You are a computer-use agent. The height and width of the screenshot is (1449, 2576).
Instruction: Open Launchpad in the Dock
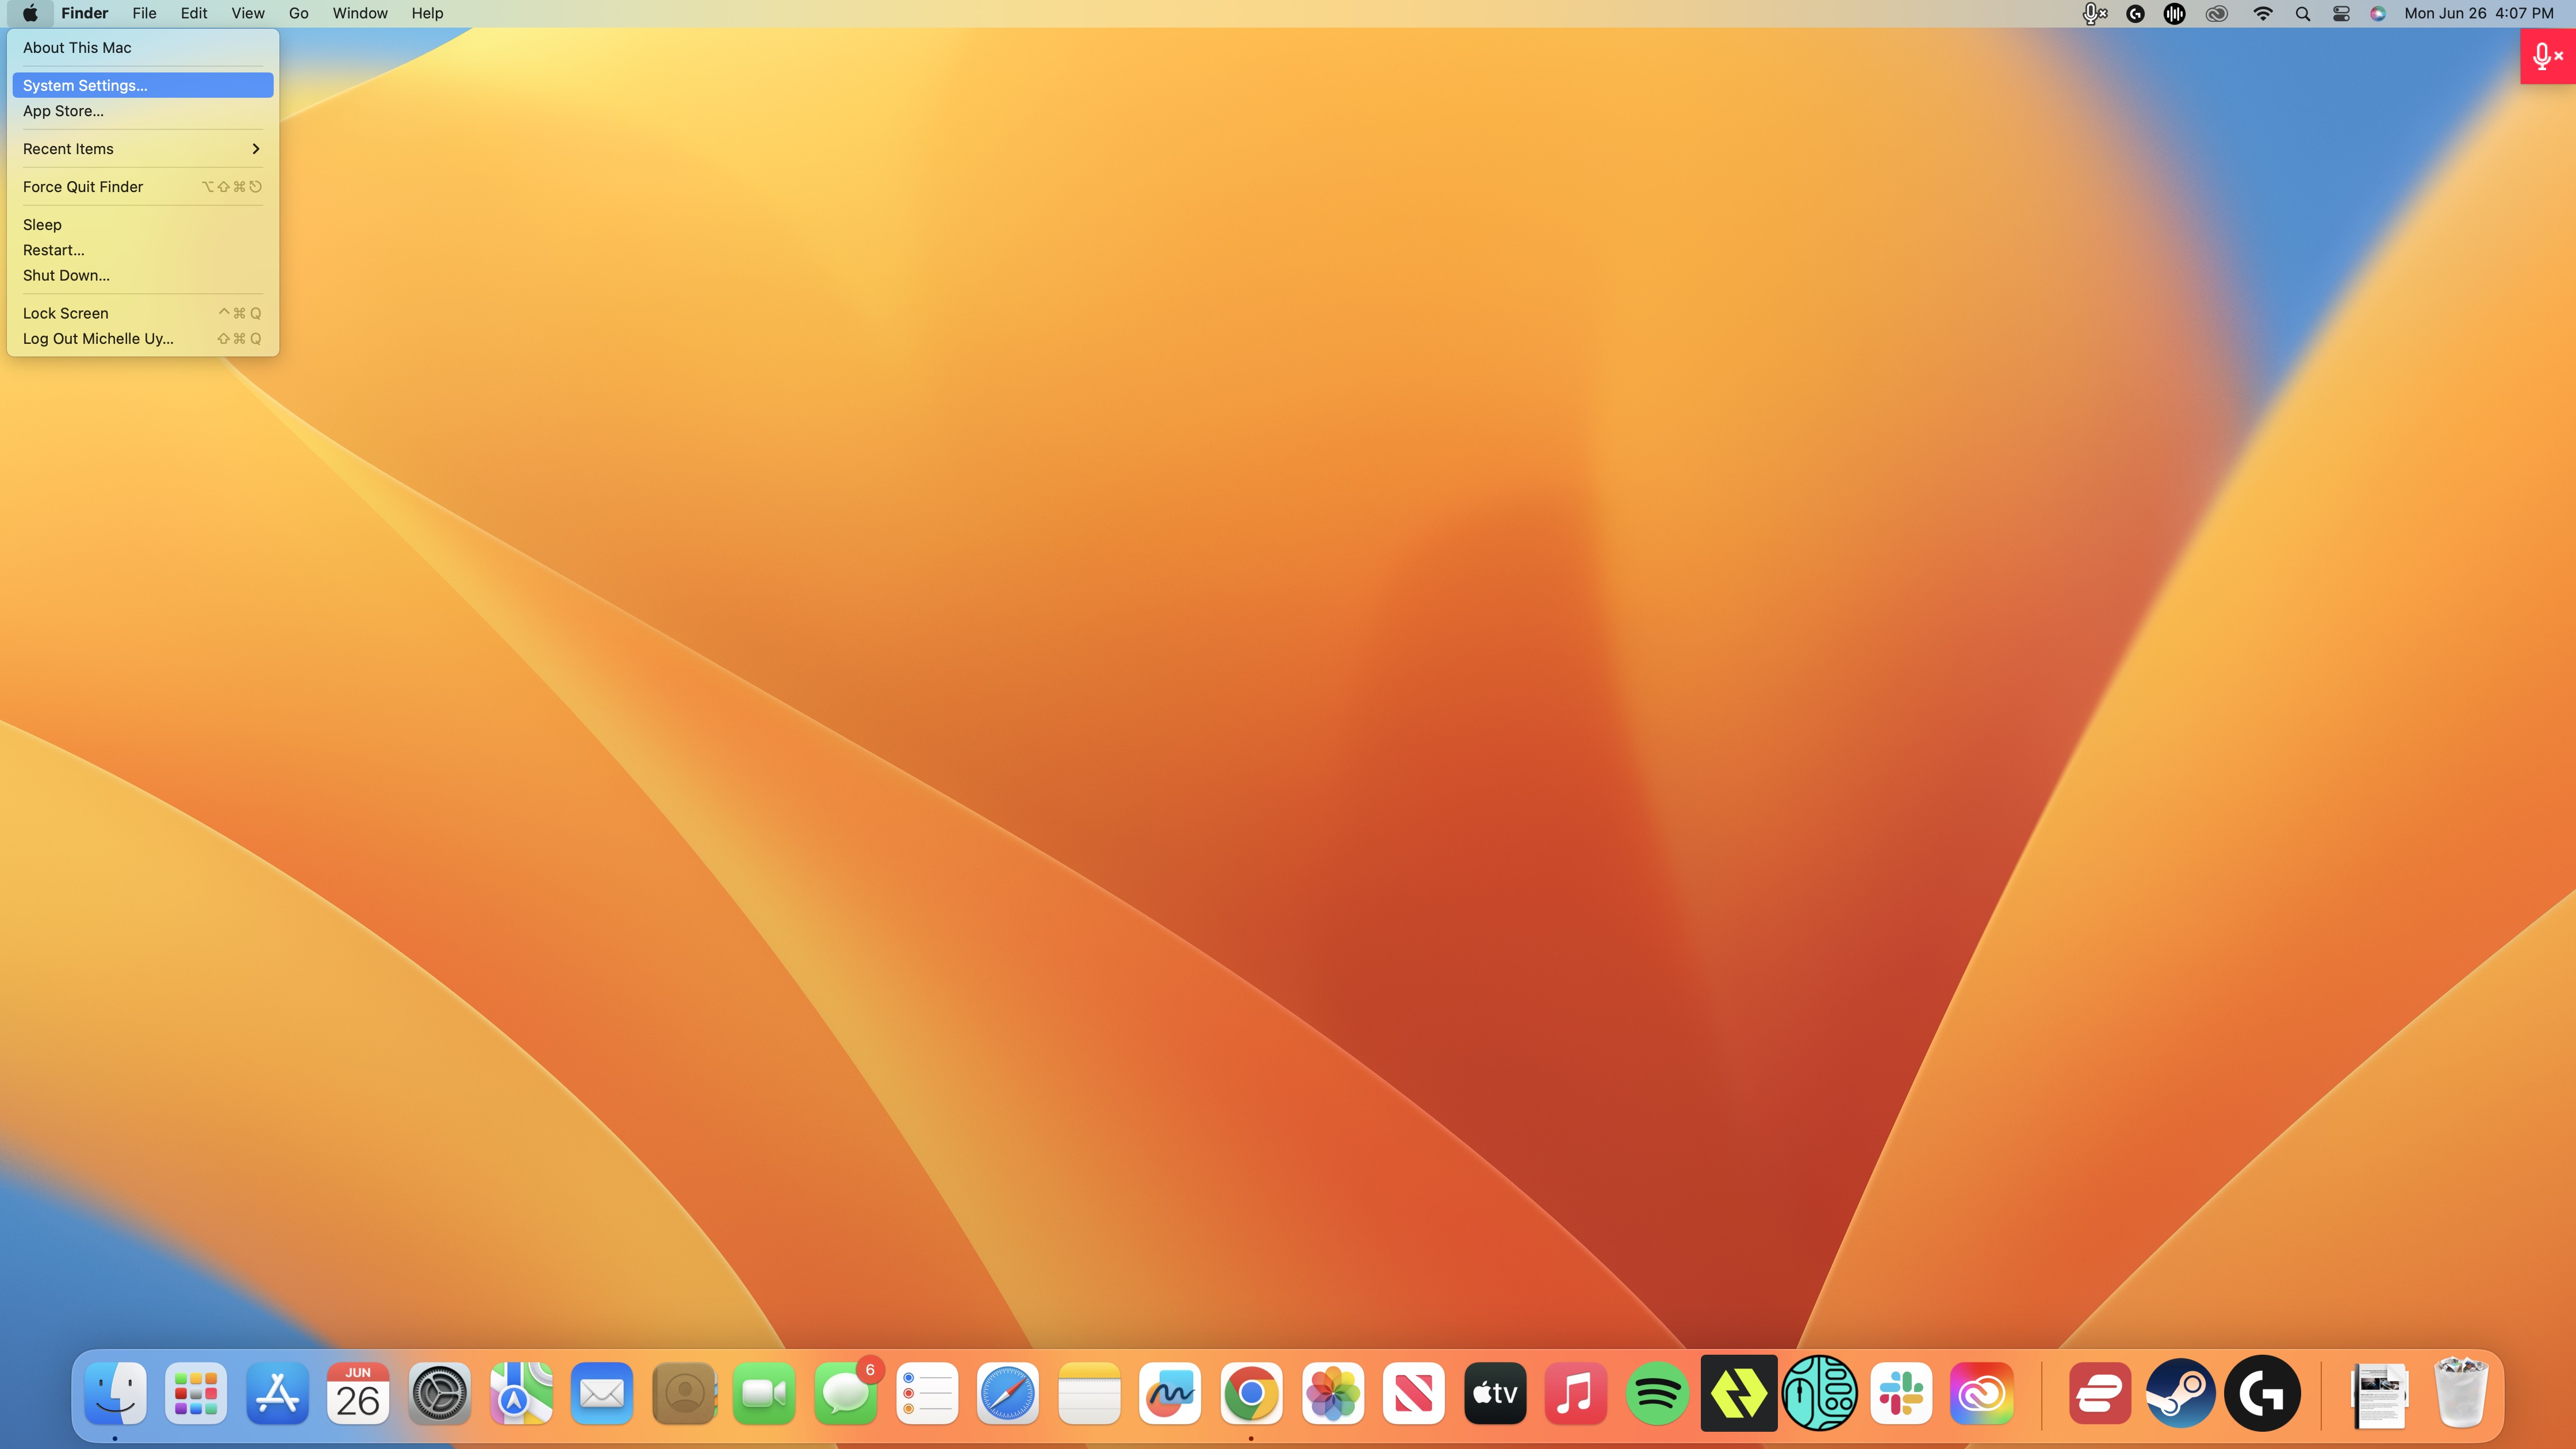(196, 1393)
